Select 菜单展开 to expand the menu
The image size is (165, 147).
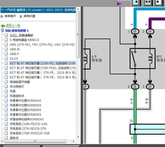click(x=10, y=16)
